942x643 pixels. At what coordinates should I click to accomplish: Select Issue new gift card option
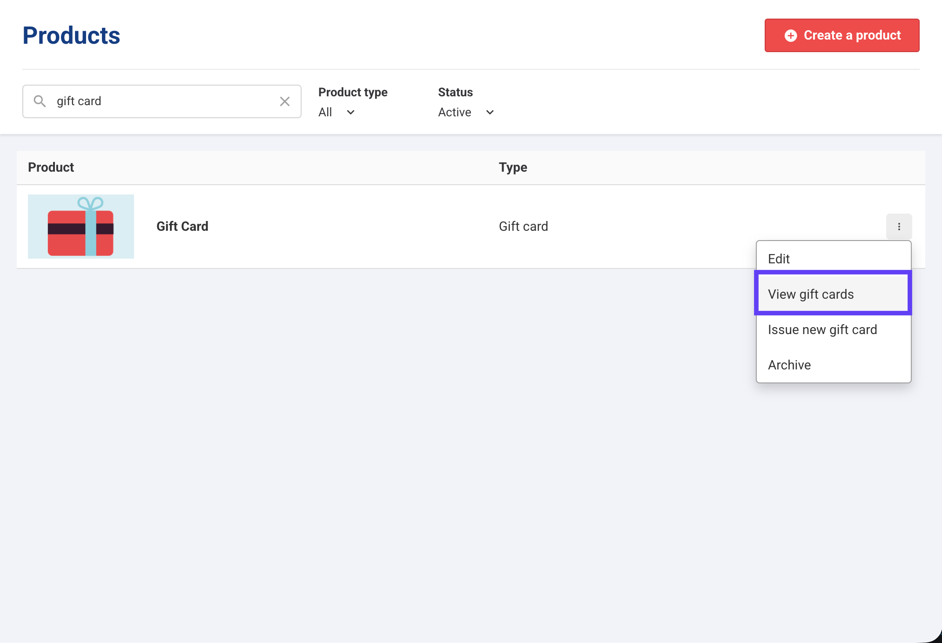[822, 329]
